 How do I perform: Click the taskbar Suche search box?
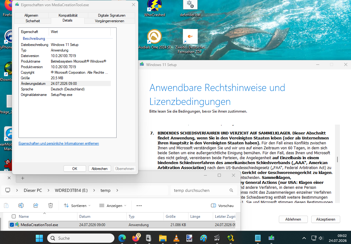(81, 238)
